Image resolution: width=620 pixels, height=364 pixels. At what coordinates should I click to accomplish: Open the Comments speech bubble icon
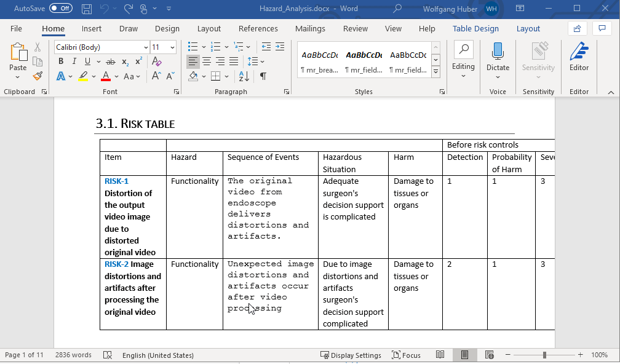[602, 28]
